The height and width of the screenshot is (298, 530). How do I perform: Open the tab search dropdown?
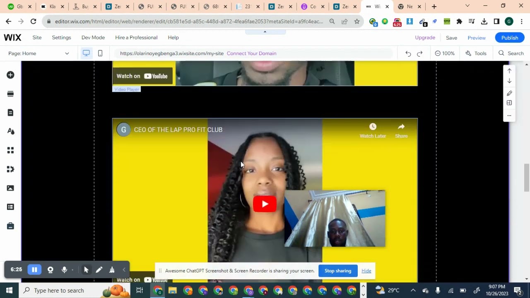[467, 6]
